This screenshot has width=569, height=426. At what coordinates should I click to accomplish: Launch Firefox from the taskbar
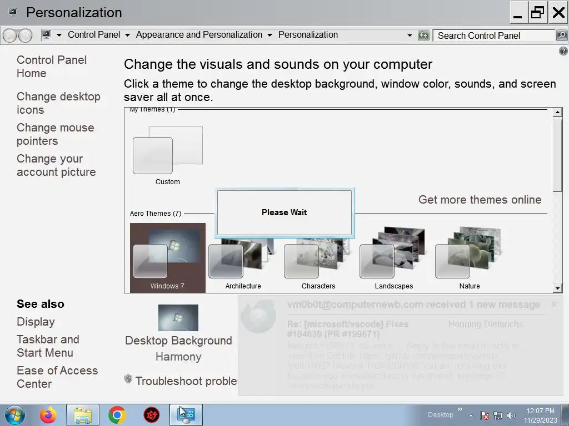pos(48,415)
